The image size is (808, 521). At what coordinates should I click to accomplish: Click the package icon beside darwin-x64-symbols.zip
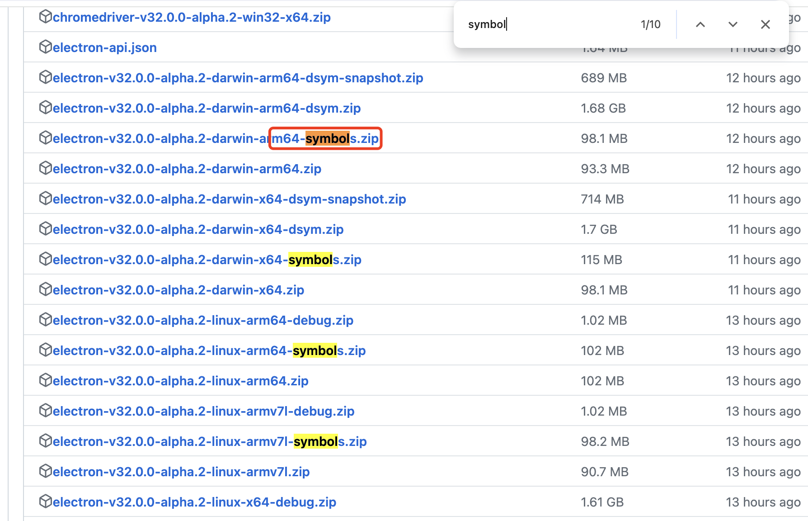(46, 259)
